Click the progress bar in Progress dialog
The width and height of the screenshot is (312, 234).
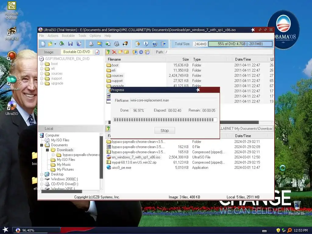[x=165, y=120]
